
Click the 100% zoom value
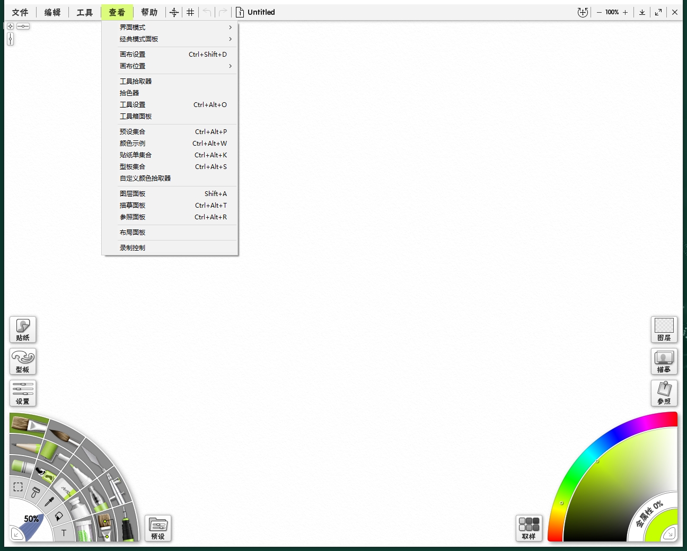click(x=612, y=12)
